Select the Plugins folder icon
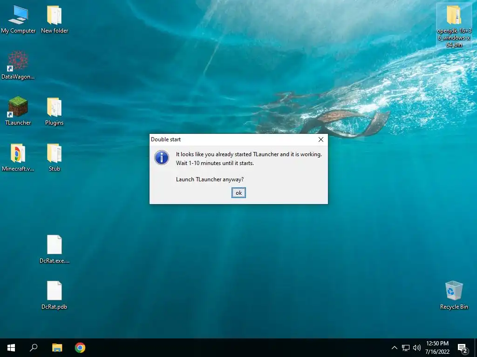Viewport: 477px width, 357px height. (54, 111)
